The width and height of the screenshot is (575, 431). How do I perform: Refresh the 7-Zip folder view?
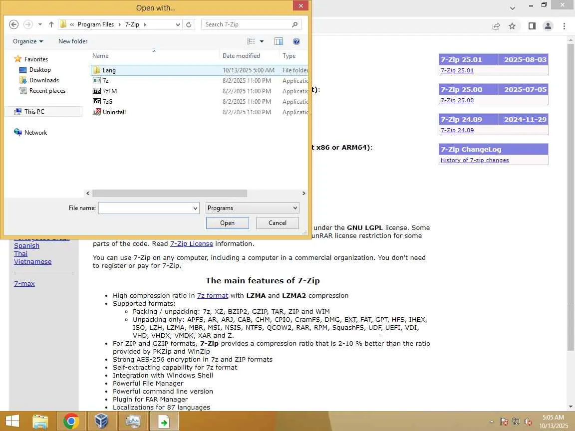(189, 24)
